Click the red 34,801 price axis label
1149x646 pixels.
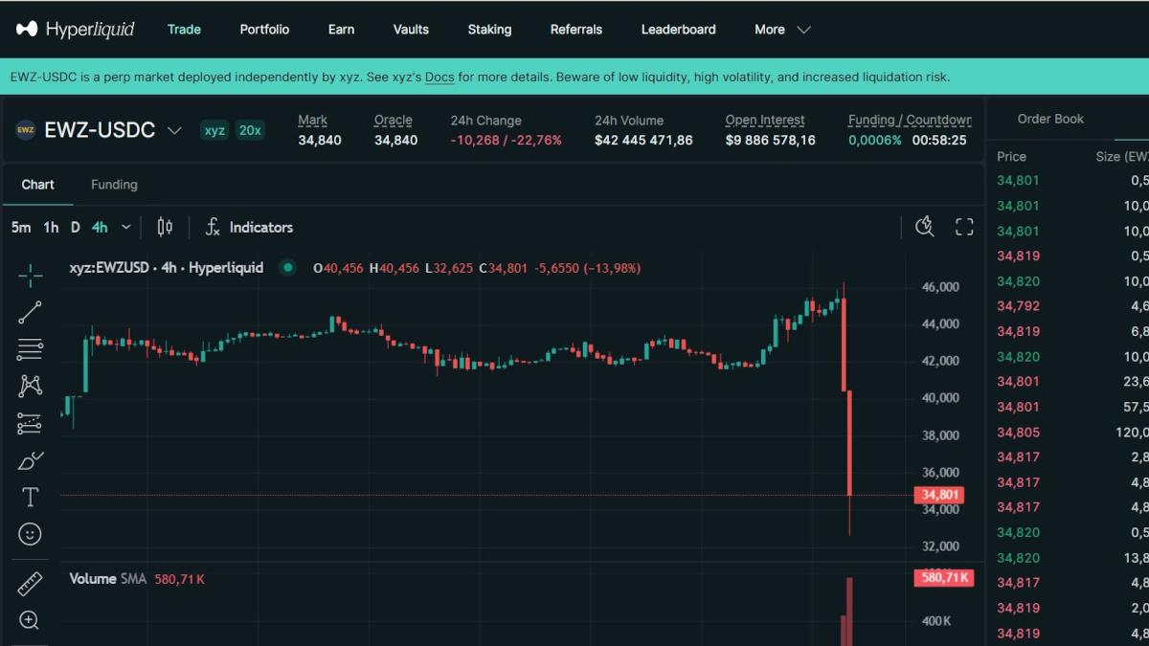[938, 495]
